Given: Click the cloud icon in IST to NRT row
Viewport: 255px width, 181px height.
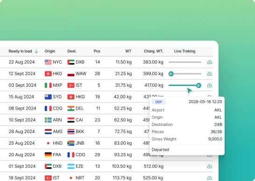Looking at the screenshot, I should tap(210, 178).
